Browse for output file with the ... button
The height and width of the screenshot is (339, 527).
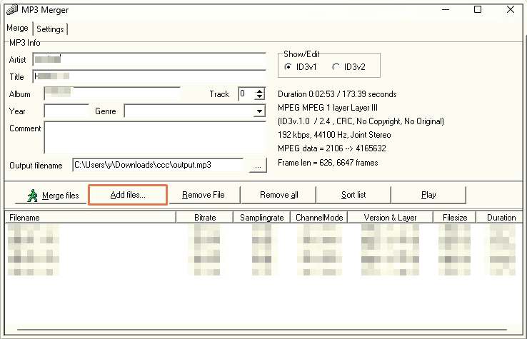(x=258, y=166)
